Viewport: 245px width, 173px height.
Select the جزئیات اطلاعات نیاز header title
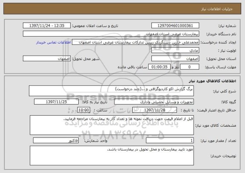pos(217,9)
